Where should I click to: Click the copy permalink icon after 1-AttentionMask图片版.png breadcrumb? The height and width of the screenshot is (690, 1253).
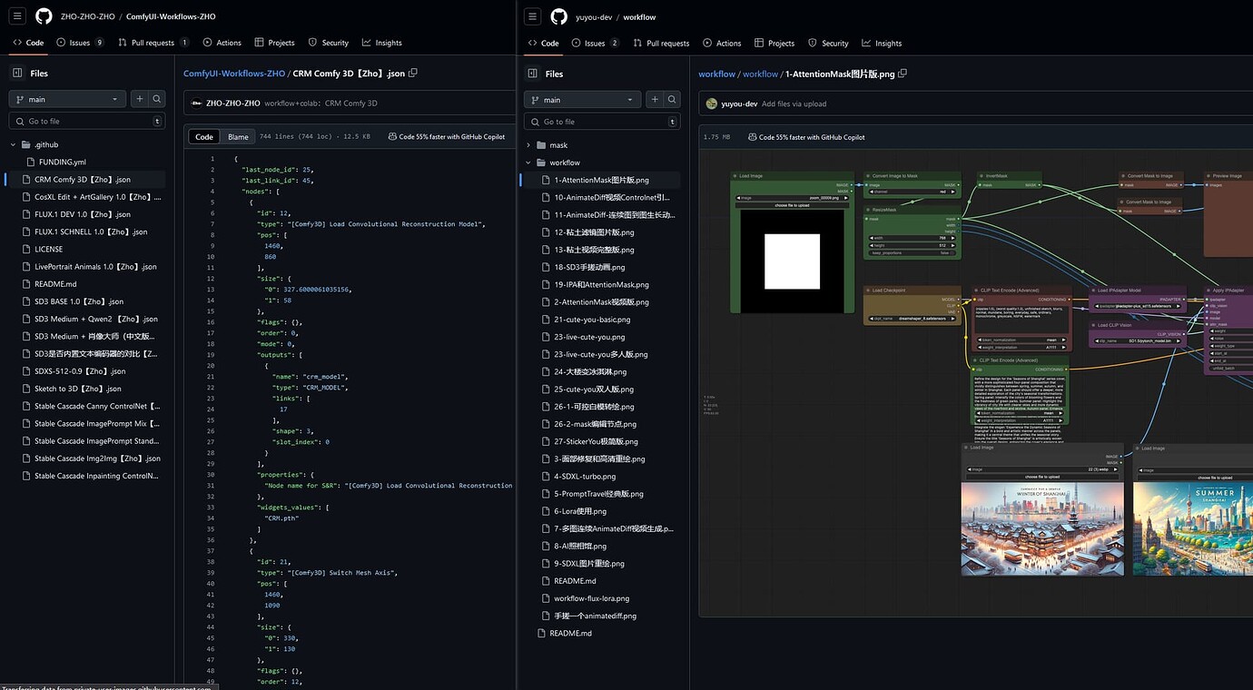point(902,73)
